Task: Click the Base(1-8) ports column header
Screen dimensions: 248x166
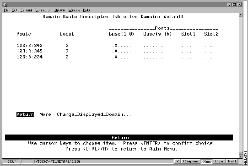Action: coord(121,34)
